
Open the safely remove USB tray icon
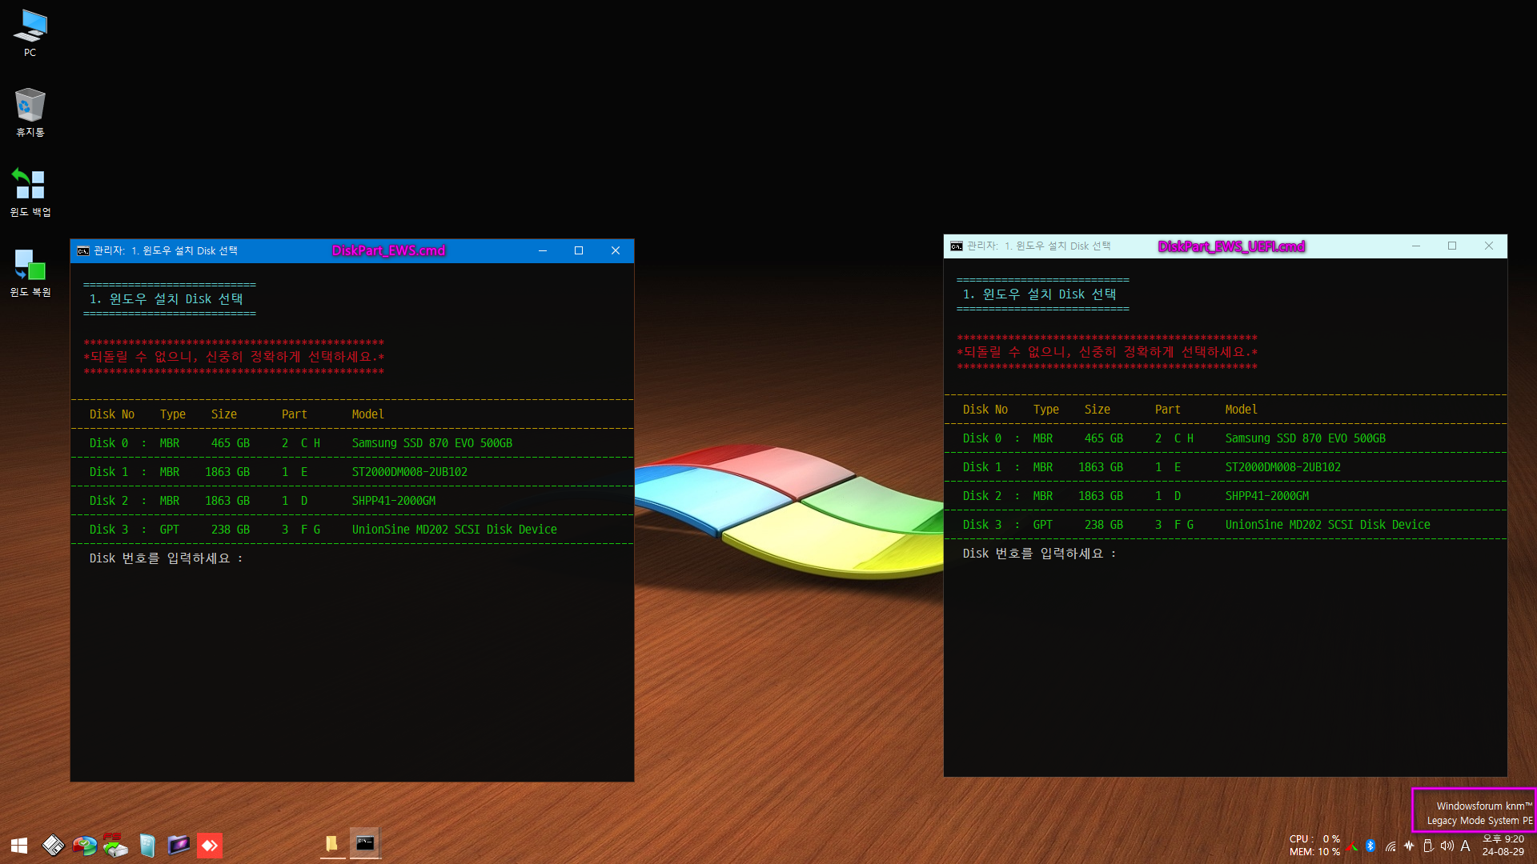pyautogui.click(x=1428, y=846)
